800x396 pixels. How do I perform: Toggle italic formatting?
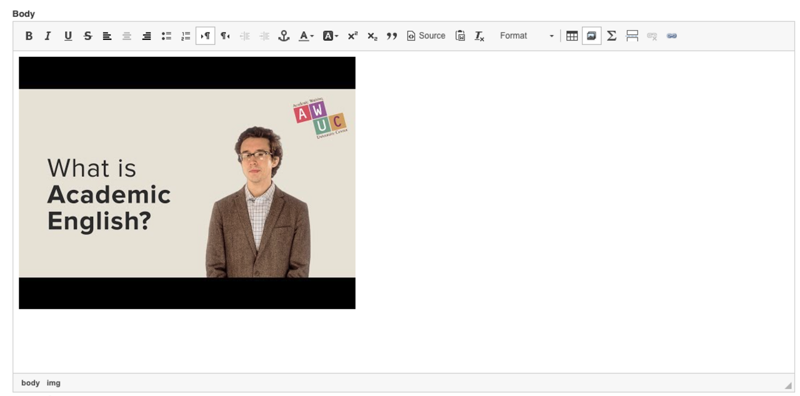[x=48, y=36]
